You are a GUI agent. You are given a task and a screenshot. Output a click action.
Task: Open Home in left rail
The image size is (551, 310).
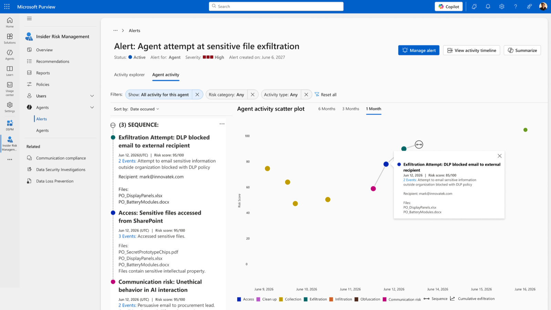10,22
